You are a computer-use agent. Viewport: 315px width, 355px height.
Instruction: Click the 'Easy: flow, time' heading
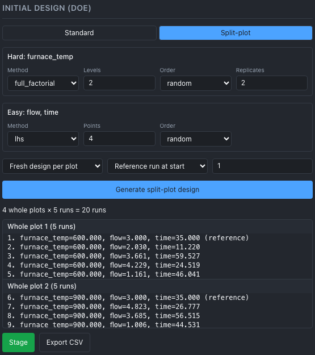(x=33, y=112)
